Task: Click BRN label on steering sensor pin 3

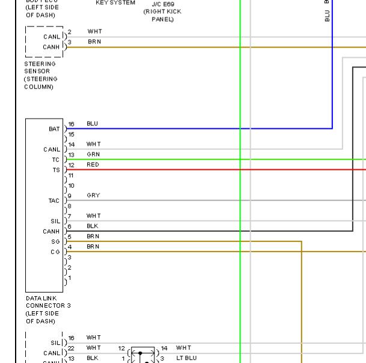Action: (94, 42)
